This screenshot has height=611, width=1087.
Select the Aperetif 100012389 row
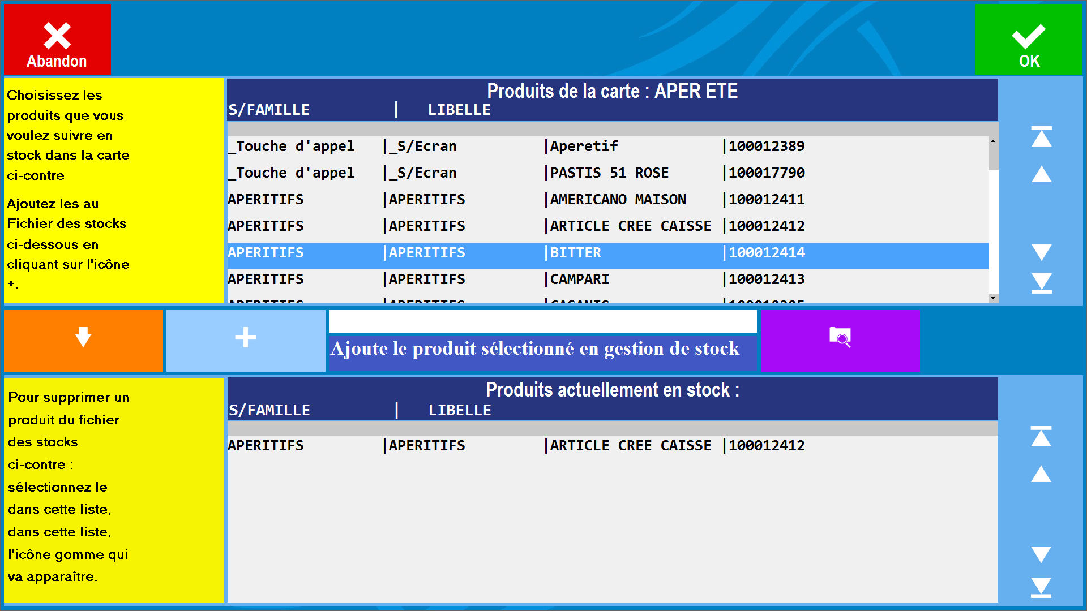(608, 146)
